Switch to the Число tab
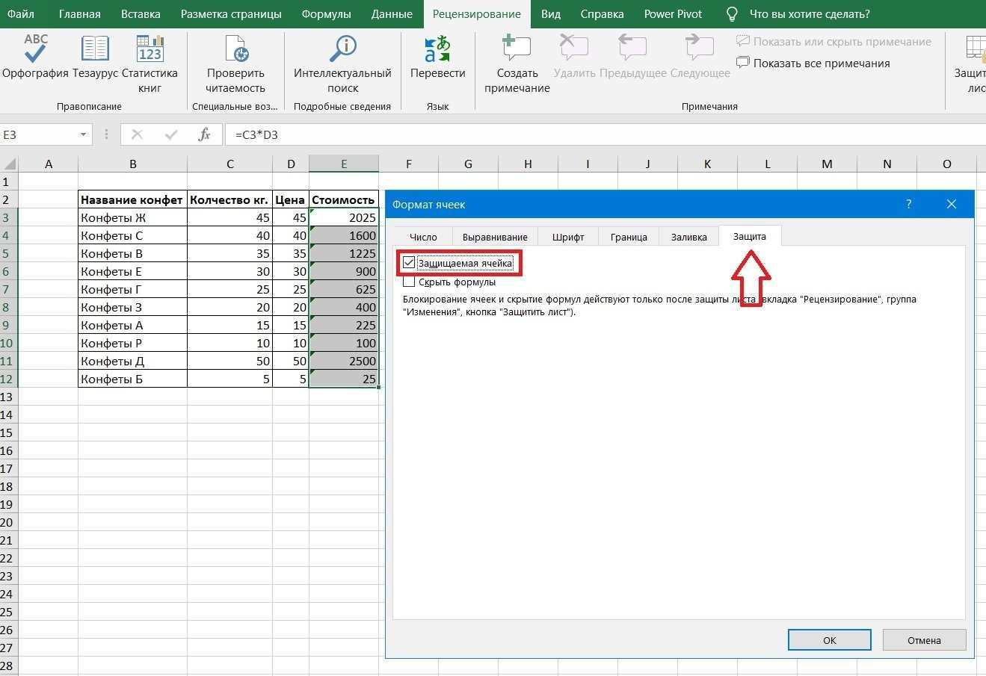The image size is (986, 676). click(423, 237)
